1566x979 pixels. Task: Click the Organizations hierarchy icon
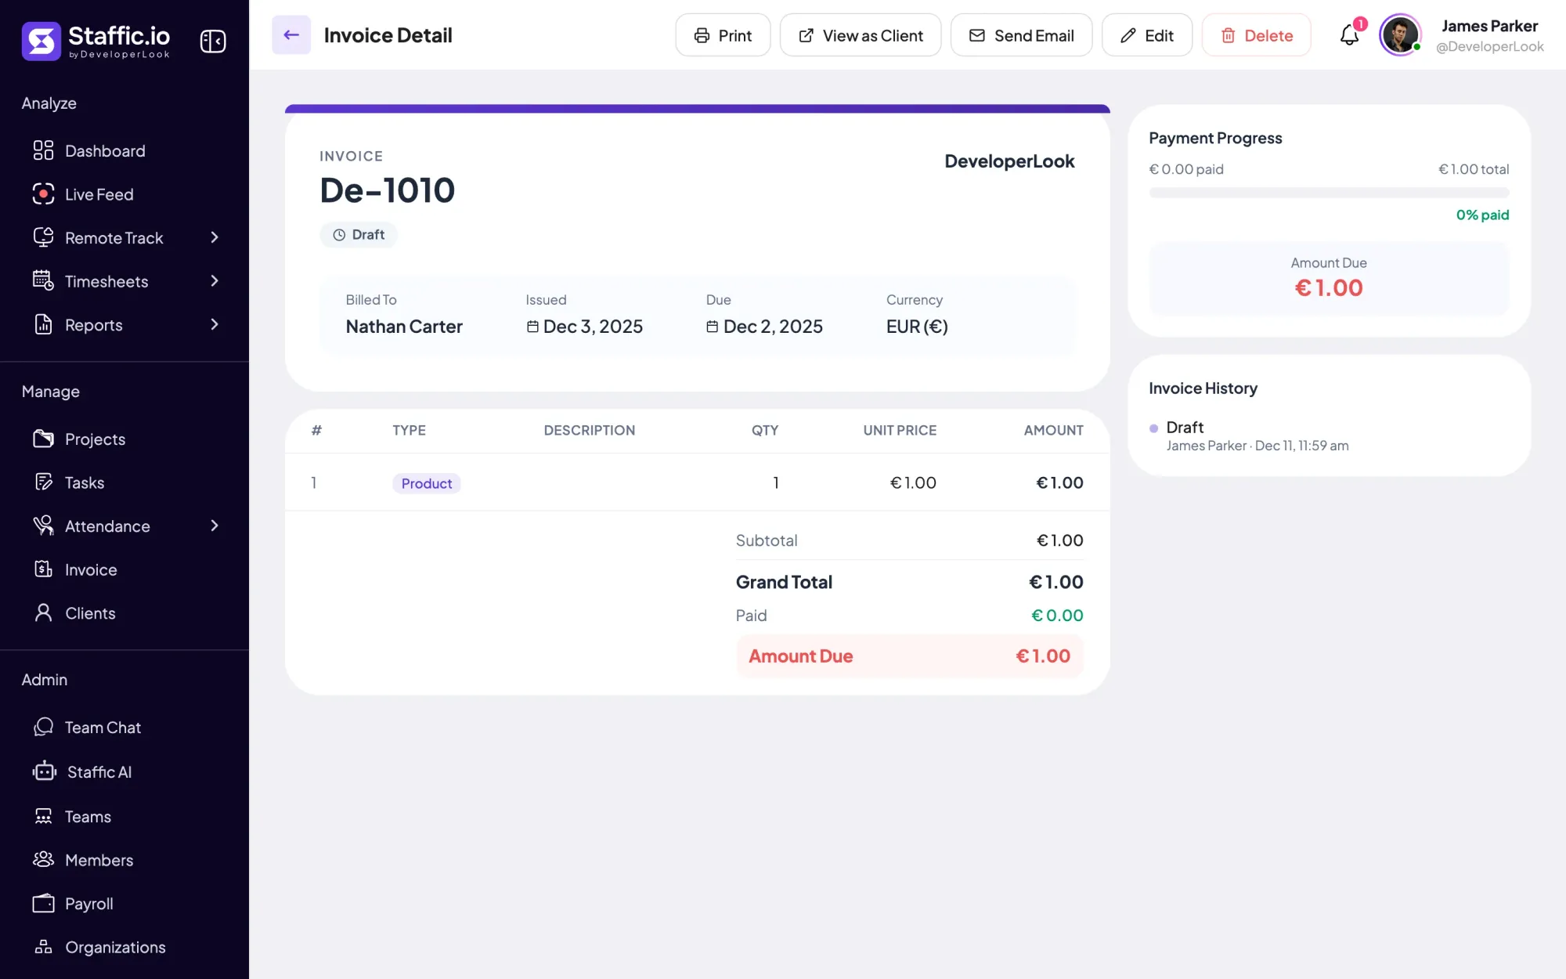tap(44, 947)
